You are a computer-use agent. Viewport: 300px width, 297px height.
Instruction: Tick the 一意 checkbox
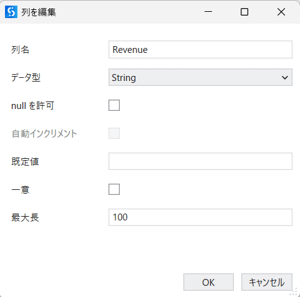click(114, 189)
